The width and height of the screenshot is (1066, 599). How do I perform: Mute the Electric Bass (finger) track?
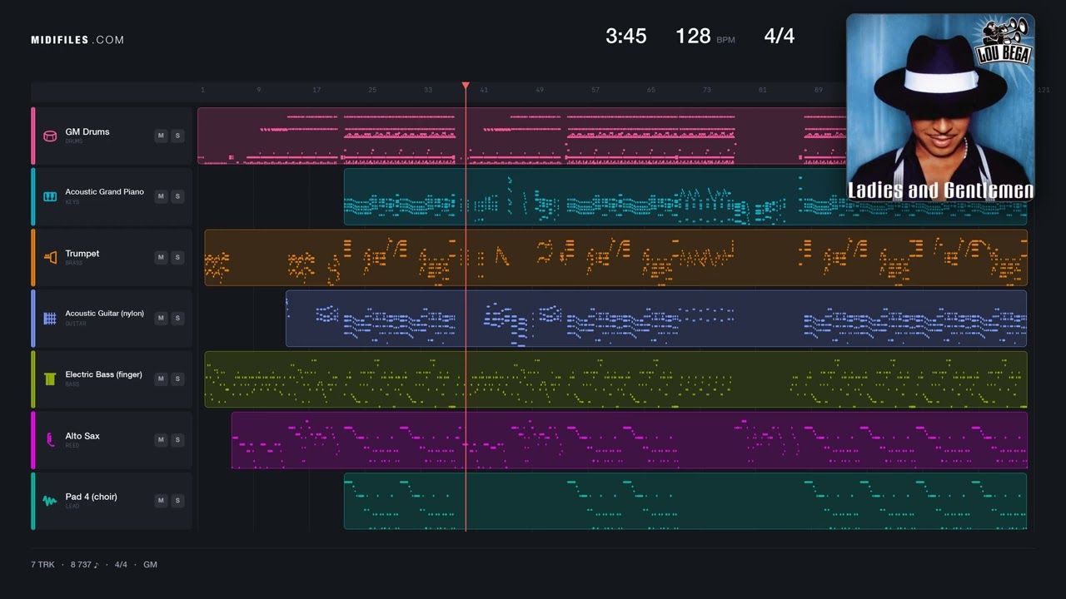coord(161,379)
